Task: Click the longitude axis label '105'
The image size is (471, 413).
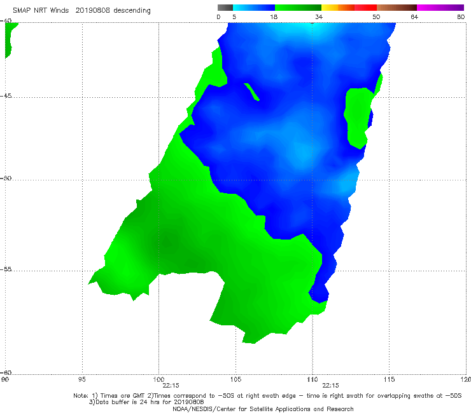Action: point(236,379)
